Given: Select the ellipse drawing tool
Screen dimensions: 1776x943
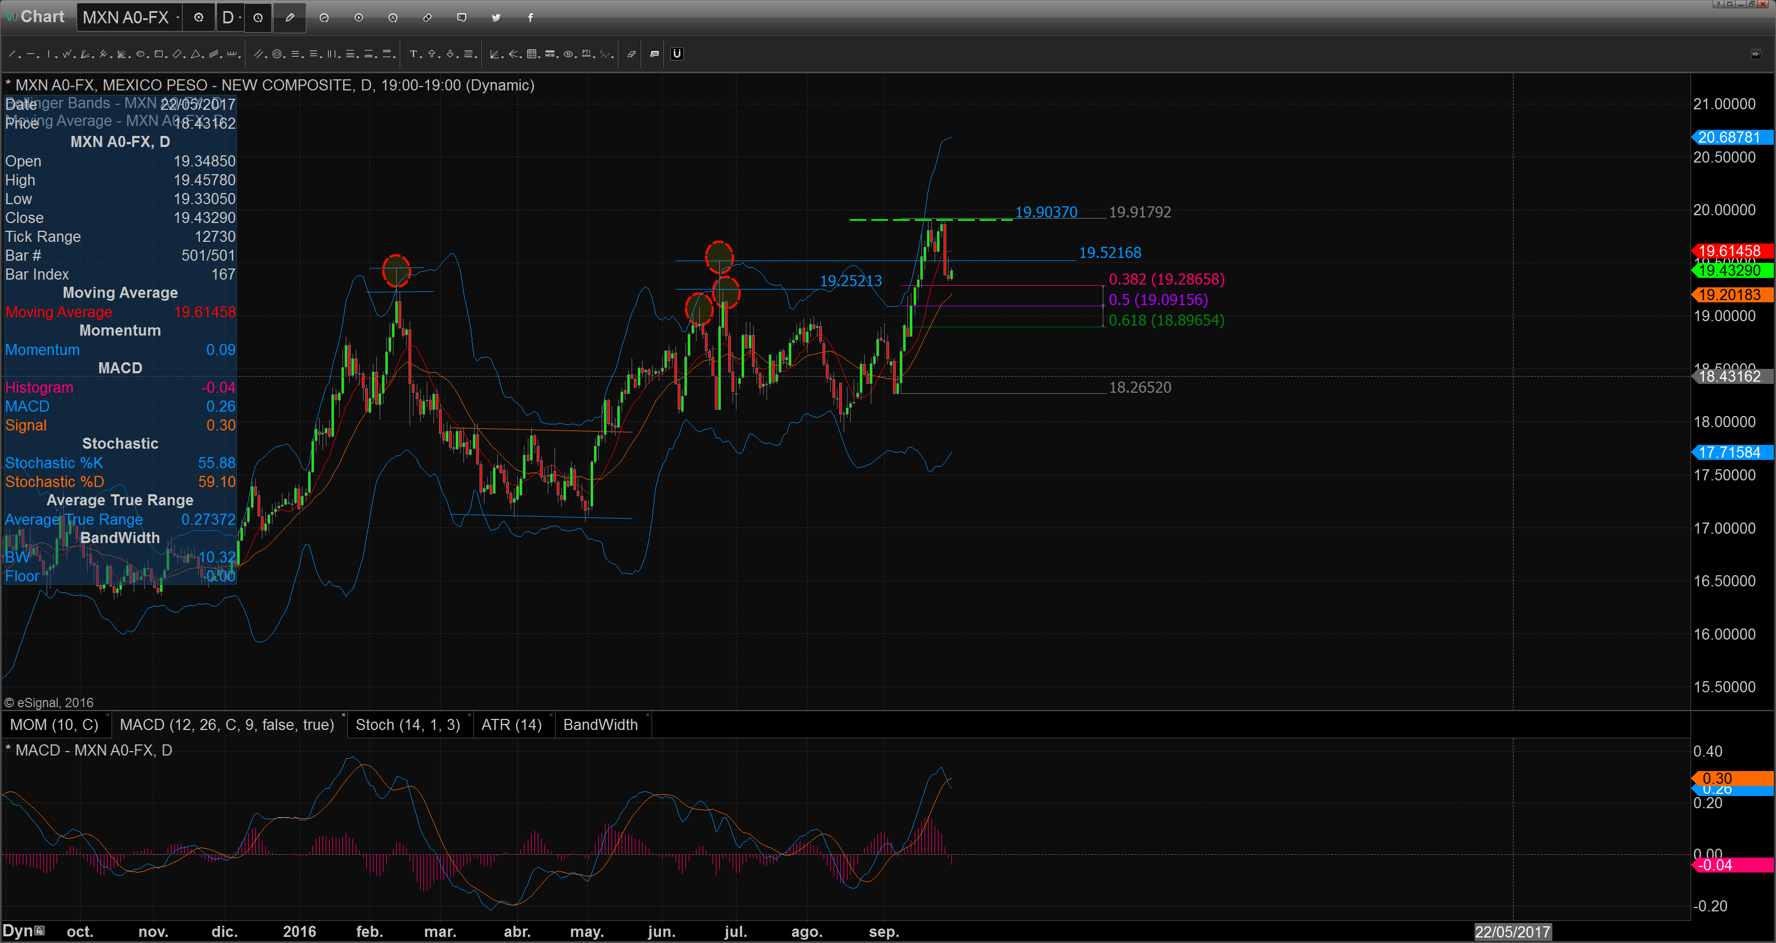Looking at the screenshot, I should click(140, 54).
